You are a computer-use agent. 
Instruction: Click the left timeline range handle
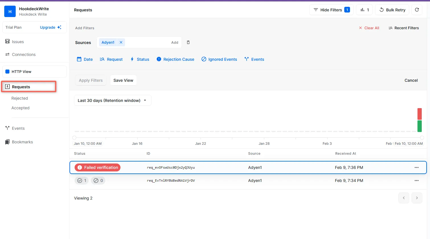coord(74,138)
